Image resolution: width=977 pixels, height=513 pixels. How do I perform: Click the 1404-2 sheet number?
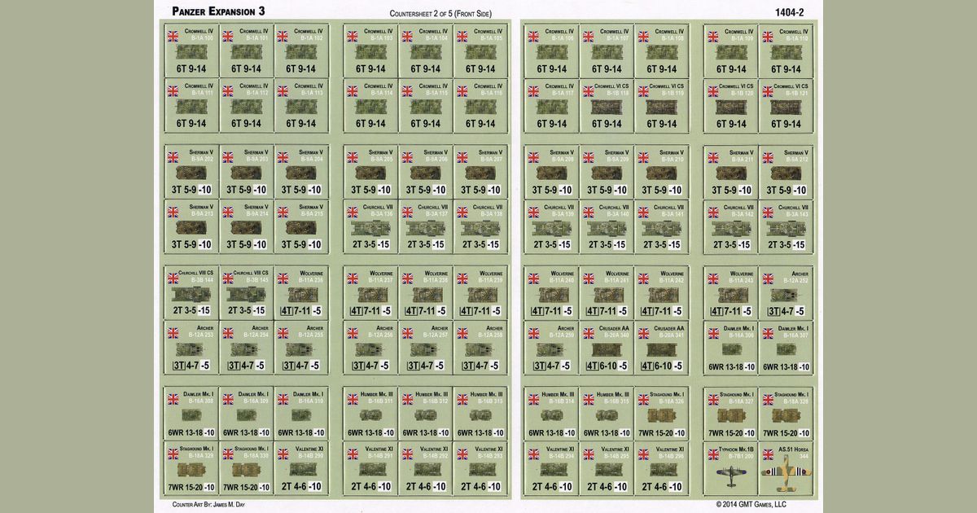click(786, 10)
